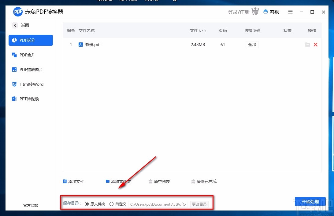This screenshot has height=216, width=334.
Task: Open customer service via the 客服 icon
Action: [x=271, y=12]
